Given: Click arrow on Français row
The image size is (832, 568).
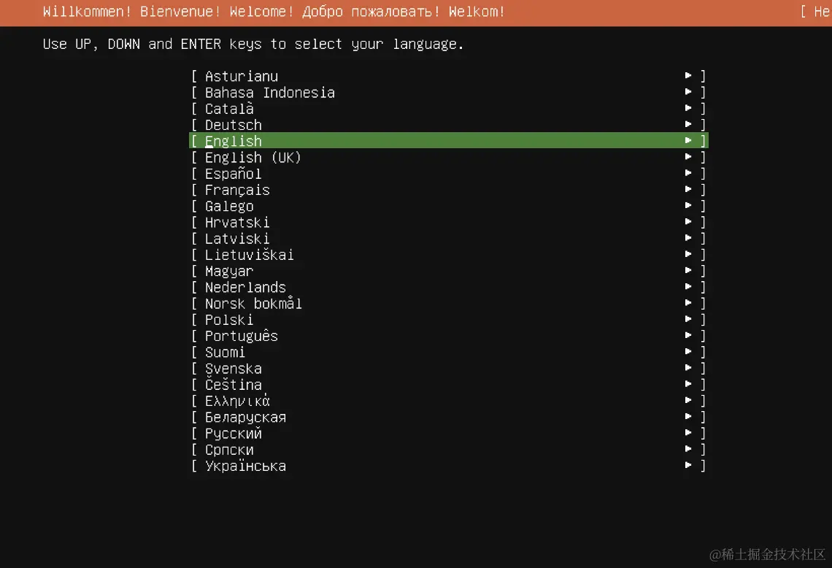Looking at the screenshot, I should (688, 189).
